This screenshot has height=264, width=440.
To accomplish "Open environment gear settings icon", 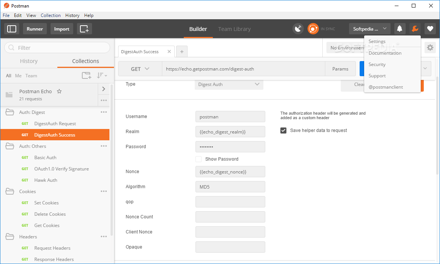I will pos(430,48).
